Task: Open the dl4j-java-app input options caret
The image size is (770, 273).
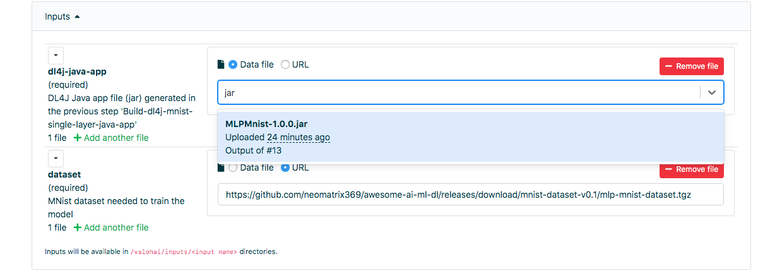Action: 56,56
